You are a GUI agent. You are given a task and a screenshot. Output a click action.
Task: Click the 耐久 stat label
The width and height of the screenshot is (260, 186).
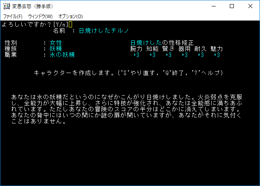pos(200,49)
